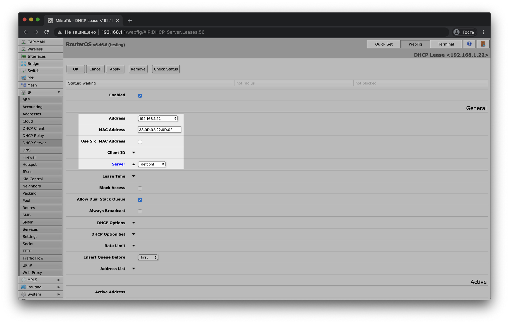Image resolution: width=509 pixels, height=324 pixels.
Task: Open the Routing menu icon
Action: point(23,287)
